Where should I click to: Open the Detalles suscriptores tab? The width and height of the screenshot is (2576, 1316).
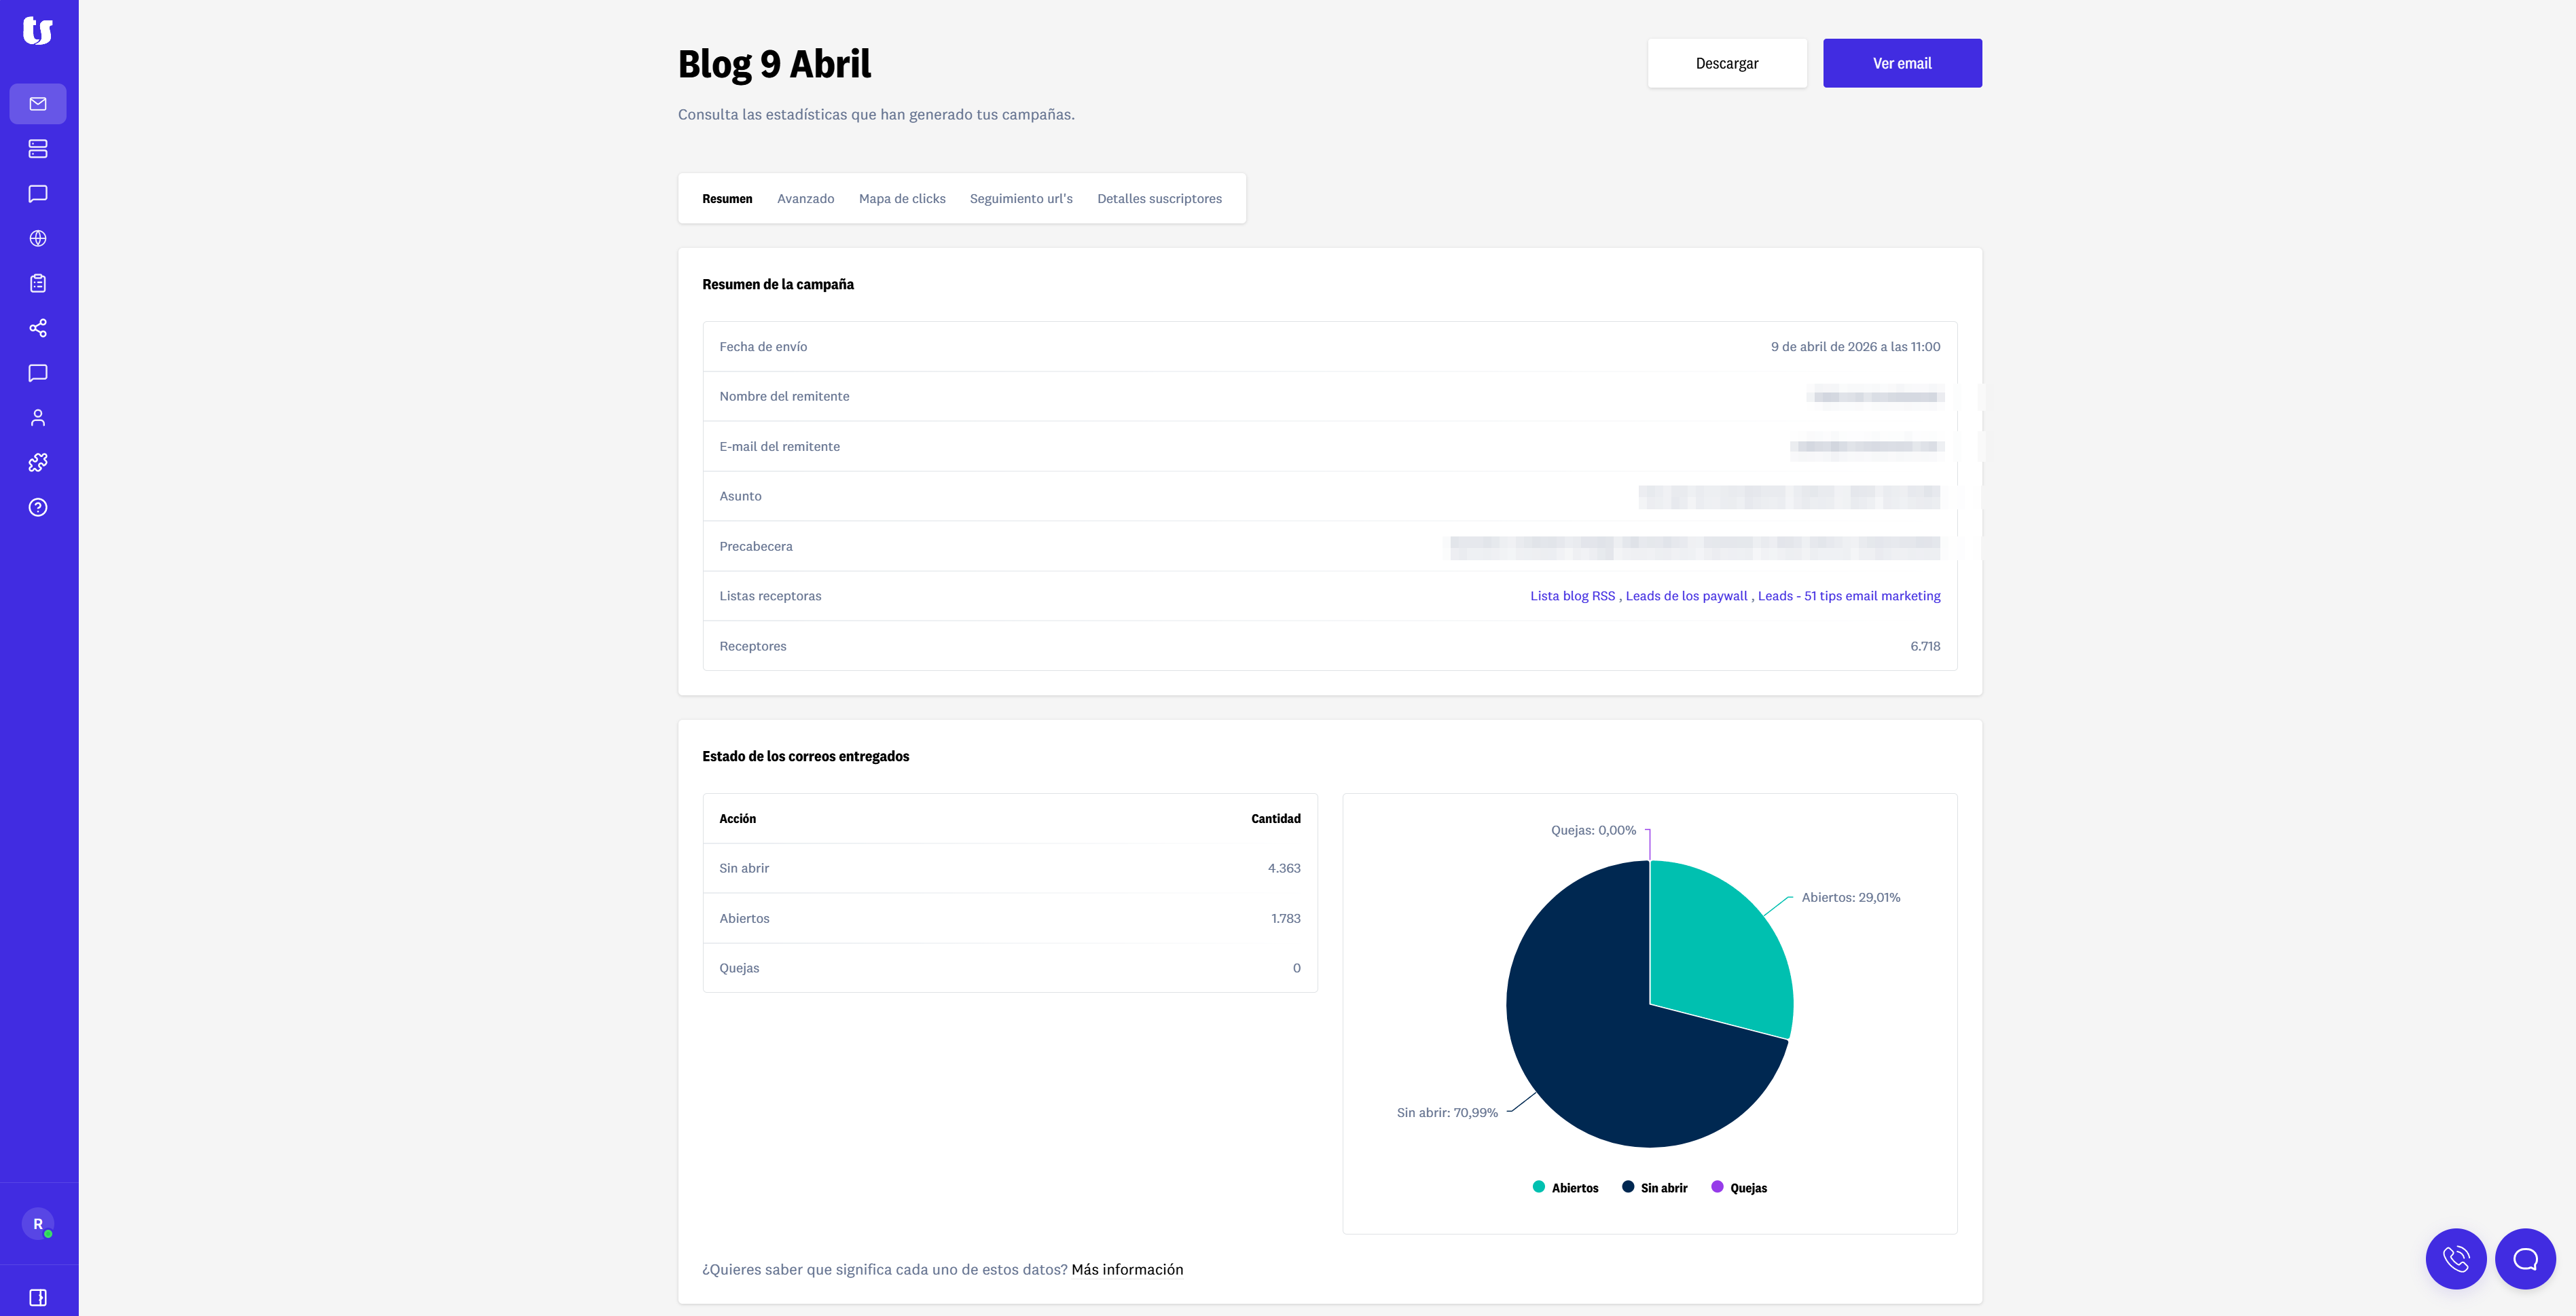coord(1159,199)
